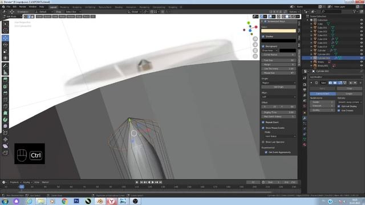365x205 pixels.
Task: Click the Set Origin button
Action: [x=279, y=87]
